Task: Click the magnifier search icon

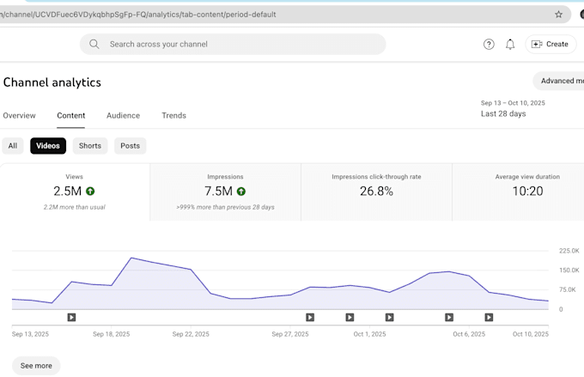Action: pyautogui.click(x=94, y=45)
